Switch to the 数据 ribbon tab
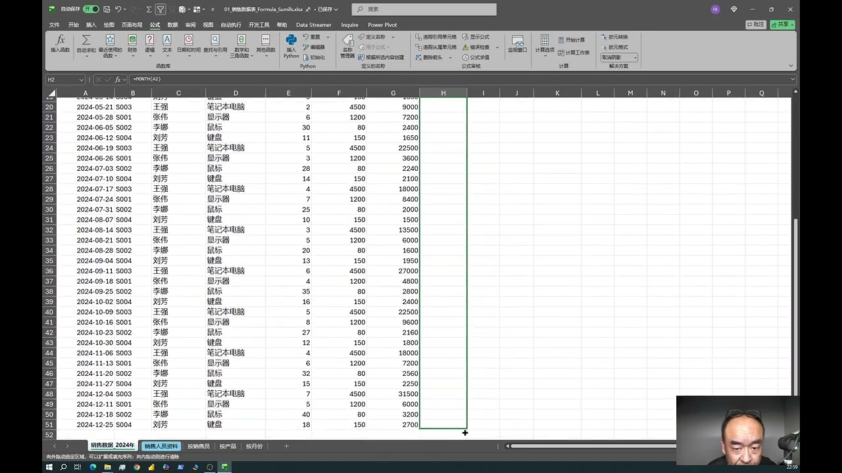The width and height of the screenshot is (842, 473). (x=172, y=25)
